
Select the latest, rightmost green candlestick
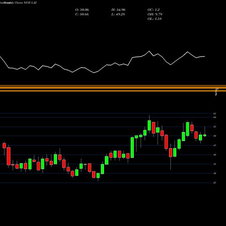click(205, 135)
